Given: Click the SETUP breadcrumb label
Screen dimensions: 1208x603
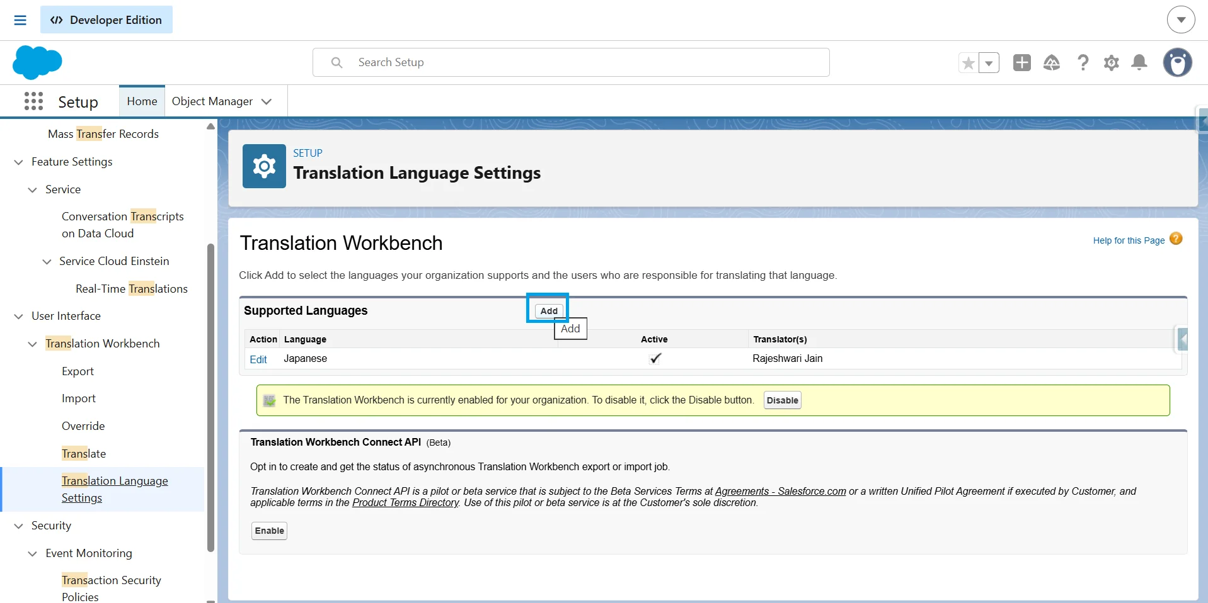Looking at the screenshot, I should click(308, 153).
